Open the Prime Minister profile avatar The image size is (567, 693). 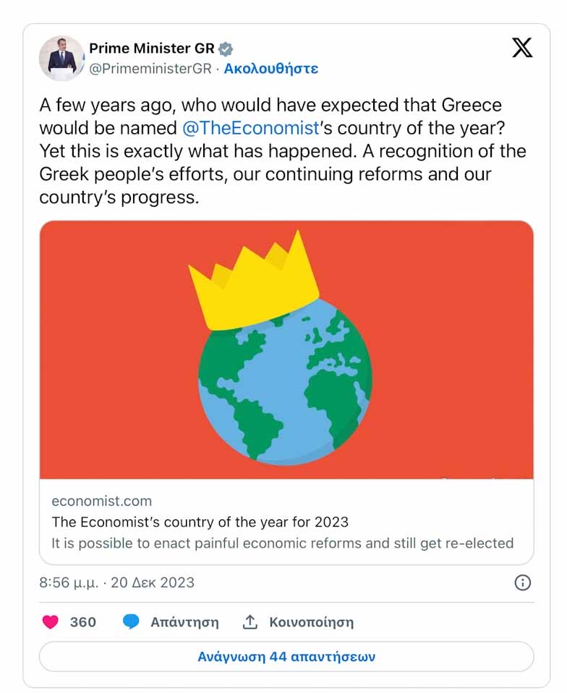click(61, 59)
